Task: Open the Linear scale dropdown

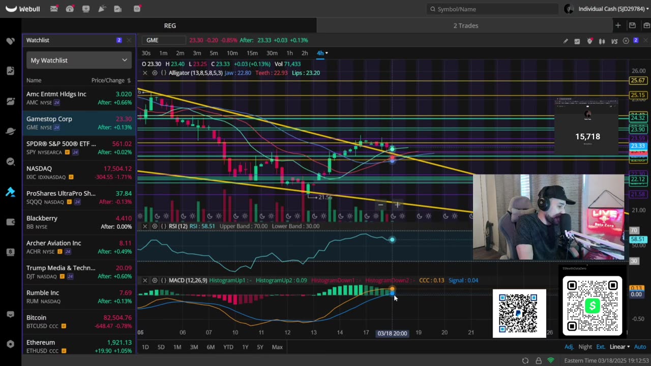Action: click(620, 347)
